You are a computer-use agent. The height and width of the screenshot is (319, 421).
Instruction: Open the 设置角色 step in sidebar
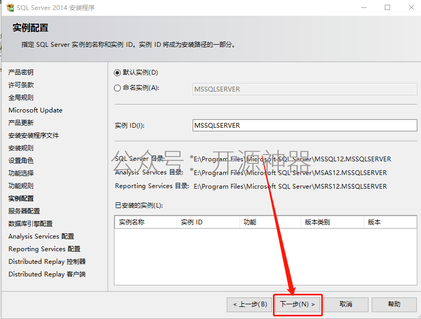pos(21,161)
